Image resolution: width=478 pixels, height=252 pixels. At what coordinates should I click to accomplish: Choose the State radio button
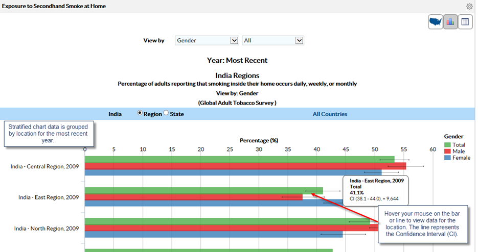tap(166, 114)
